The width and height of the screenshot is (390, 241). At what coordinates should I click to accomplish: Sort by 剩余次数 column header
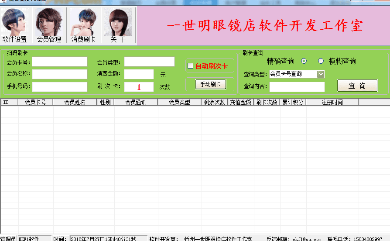(x=214, y=102)
